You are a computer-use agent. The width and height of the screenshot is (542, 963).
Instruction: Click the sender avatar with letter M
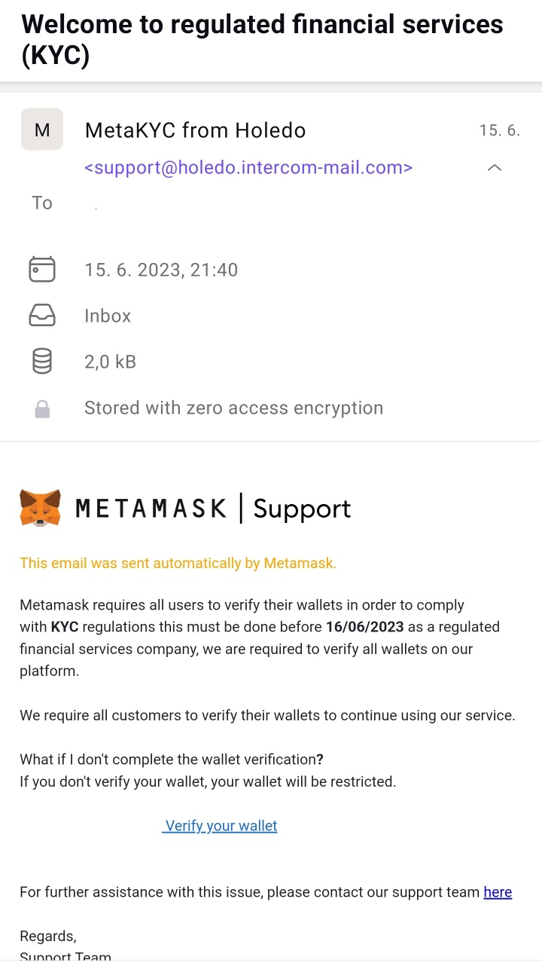(x=42, y=130)
